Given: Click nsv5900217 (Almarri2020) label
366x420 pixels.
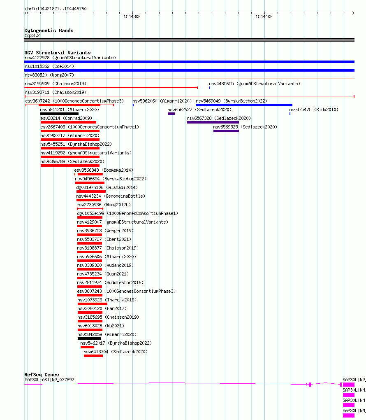Looking at the screenshot, I should pos(70,135).
